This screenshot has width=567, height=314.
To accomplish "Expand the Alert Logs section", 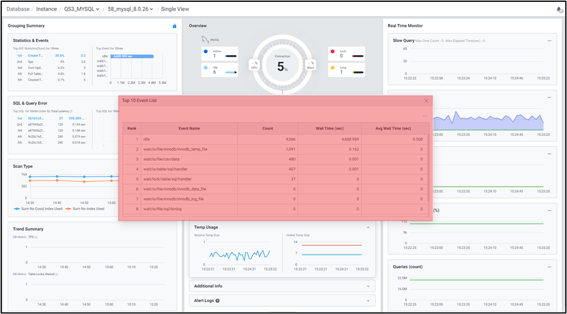I will 368,301.
